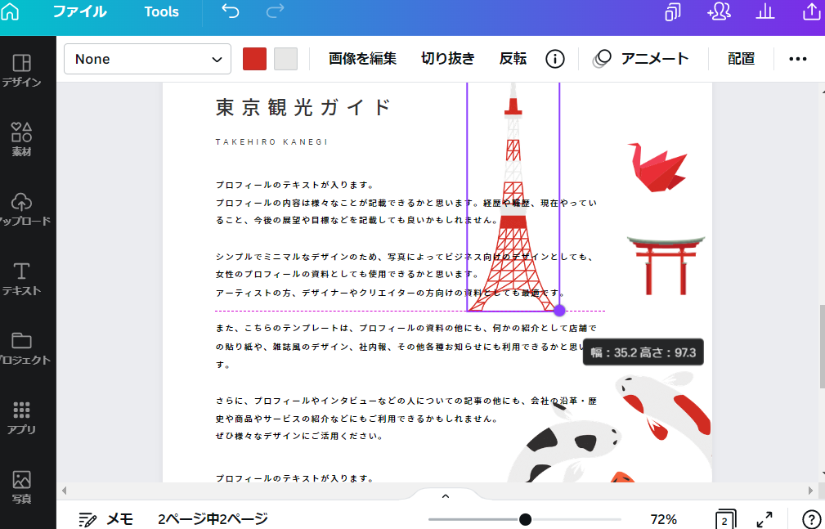Open the duplicate pages icon
The image size is (825, 529).
672,11
